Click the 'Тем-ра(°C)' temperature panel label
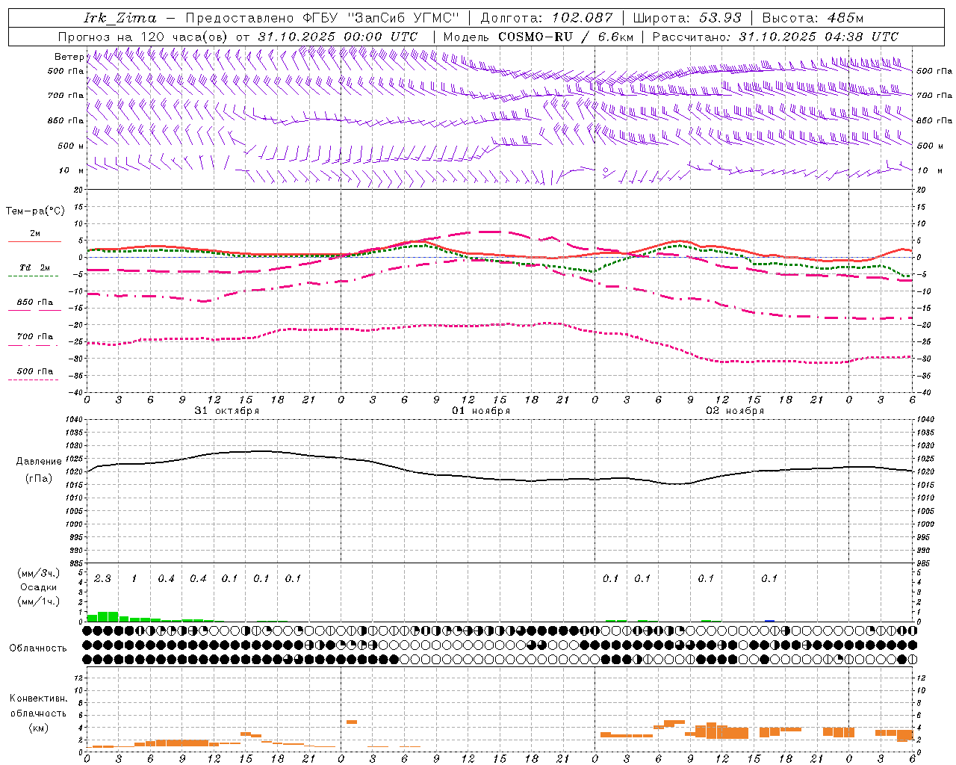This screenshot has height=765, width=956. tap(35, 211)
